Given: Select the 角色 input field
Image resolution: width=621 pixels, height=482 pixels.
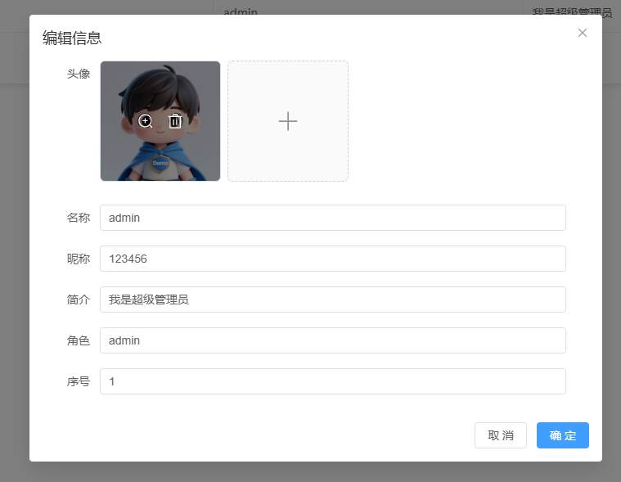Looking at the screenshot, I should (333, 340).
